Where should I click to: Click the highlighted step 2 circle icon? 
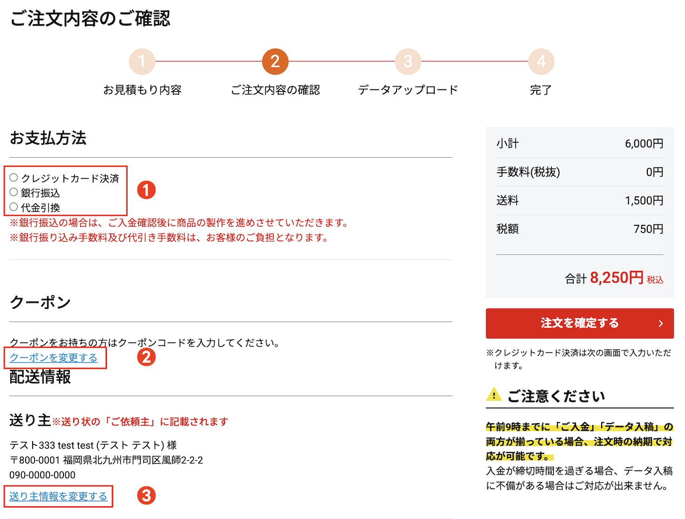275,61
